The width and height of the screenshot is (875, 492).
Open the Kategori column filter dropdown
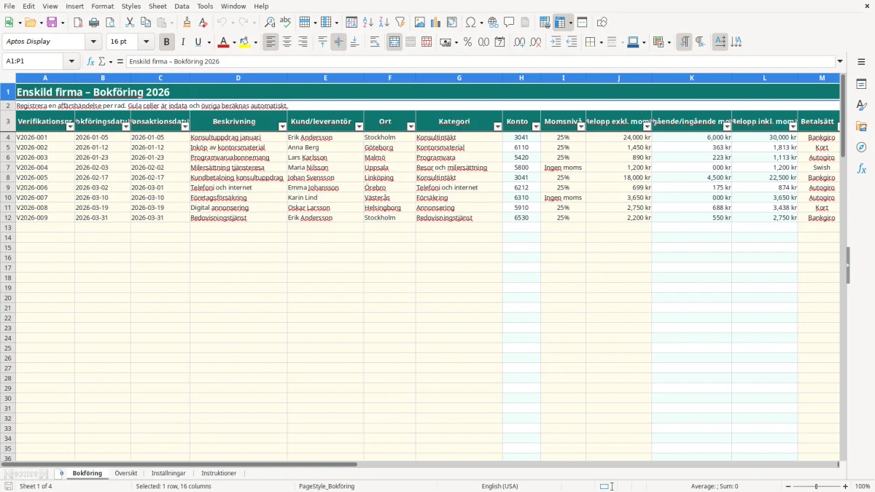click(x=498, y=127)
